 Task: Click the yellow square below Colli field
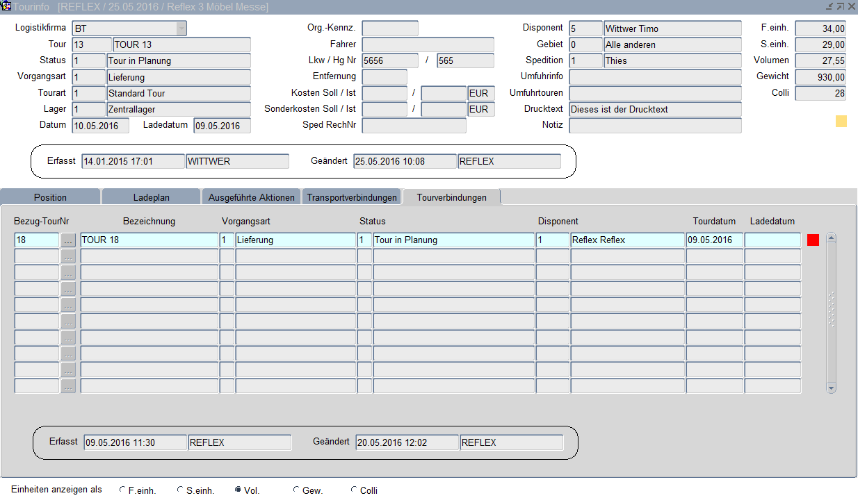(x=841, y=122)
